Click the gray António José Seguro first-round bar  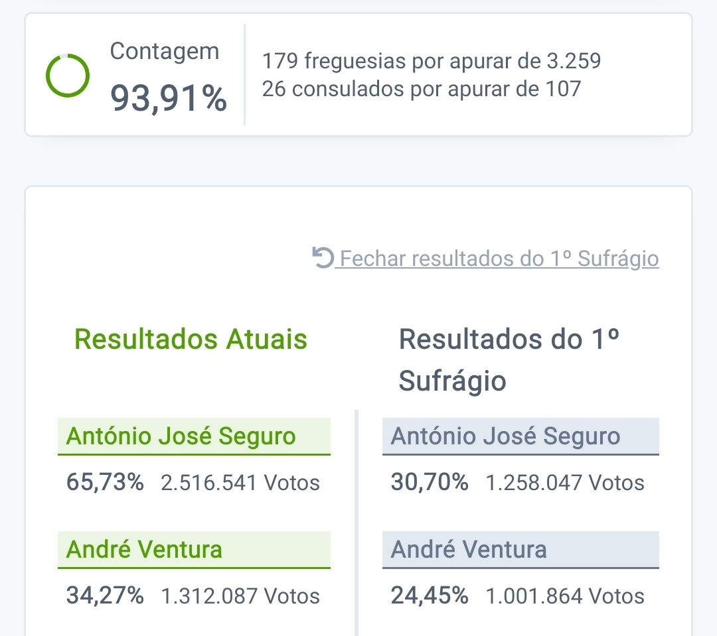click(520, 436)
